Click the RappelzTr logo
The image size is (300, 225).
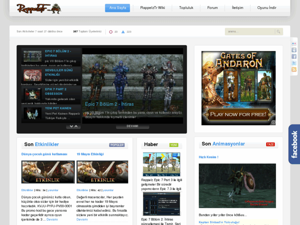39,9
